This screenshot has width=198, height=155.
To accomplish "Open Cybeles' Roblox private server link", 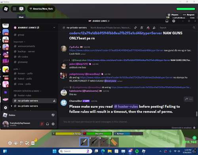I will coord(116,50).
